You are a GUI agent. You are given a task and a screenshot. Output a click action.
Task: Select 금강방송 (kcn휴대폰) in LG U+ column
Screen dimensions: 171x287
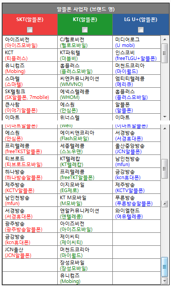click(x=137, y=174)
